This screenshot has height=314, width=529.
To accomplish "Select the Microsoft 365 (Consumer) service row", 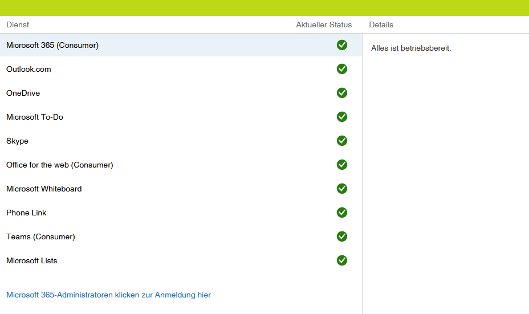I will 181,45.
